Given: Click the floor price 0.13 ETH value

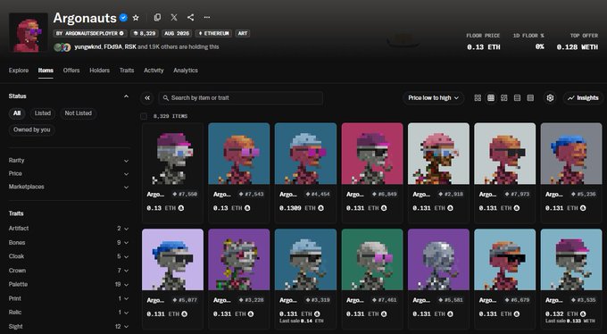Looking at the screenshot, I should coord(484,47).
